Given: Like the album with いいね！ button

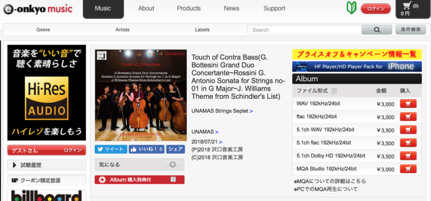Looking at the screenshot, I should point(147,149).
